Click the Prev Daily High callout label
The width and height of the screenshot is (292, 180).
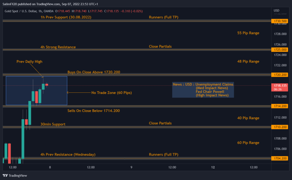(x=29, y=61)
